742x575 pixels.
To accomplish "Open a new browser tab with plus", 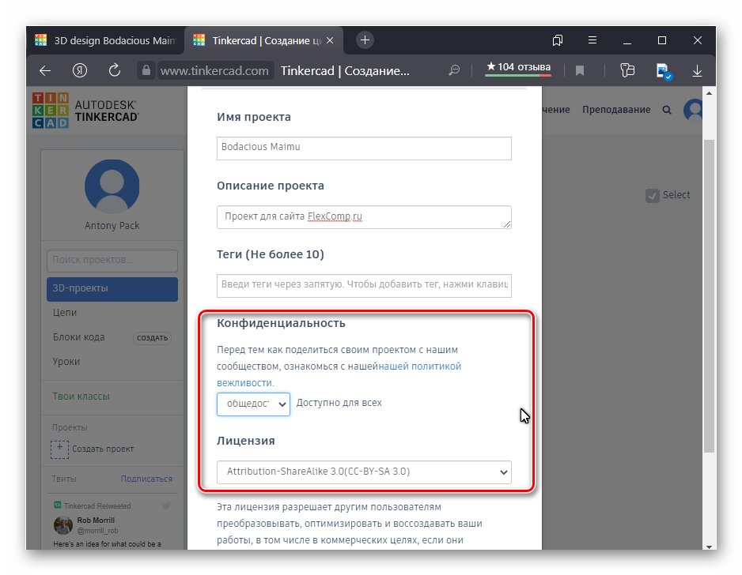I will (365, 40).
